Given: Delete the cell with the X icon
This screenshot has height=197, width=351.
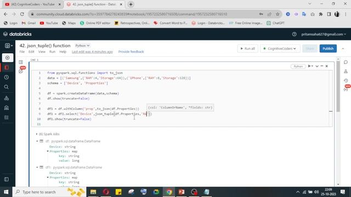Looking at the screenshot, I should pos(327,66).
